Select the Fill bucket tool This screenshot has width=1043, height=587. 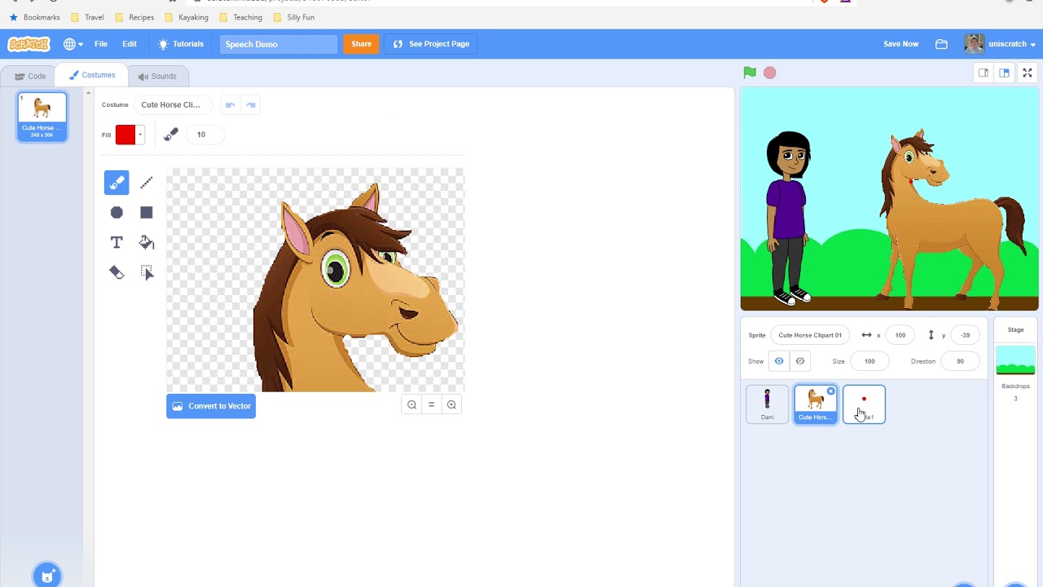click(x=147, y=242)
